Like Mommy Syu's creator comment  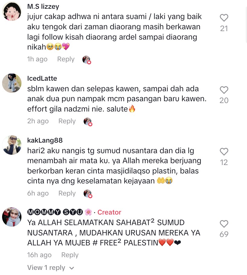pos(224,224)
